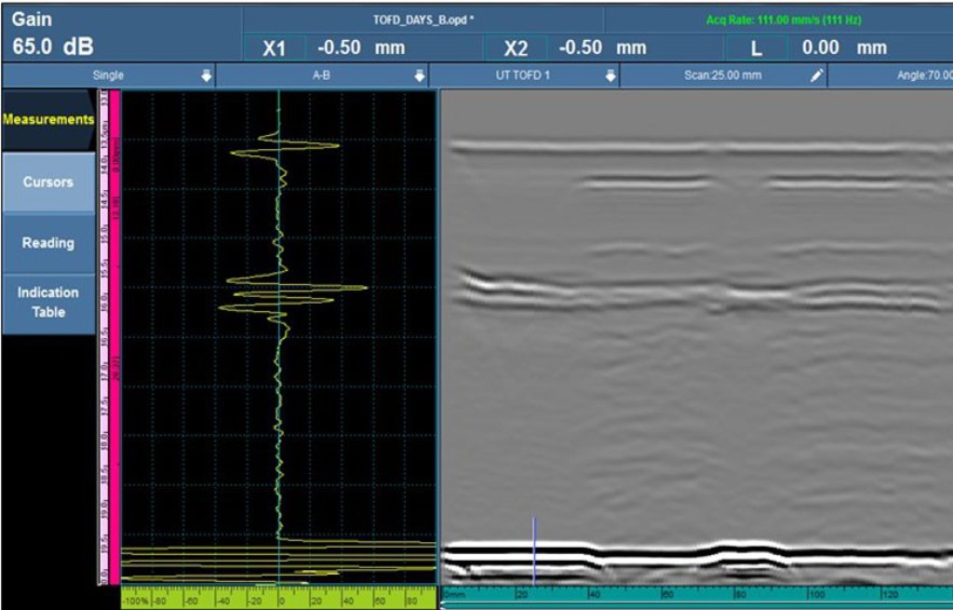Click the TOFD_DAYS_B.opd file title

pos(423,20)
